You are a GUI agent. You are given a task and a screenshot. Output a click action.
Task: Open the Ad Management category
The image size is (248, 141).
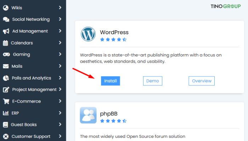tap(30, 31)
